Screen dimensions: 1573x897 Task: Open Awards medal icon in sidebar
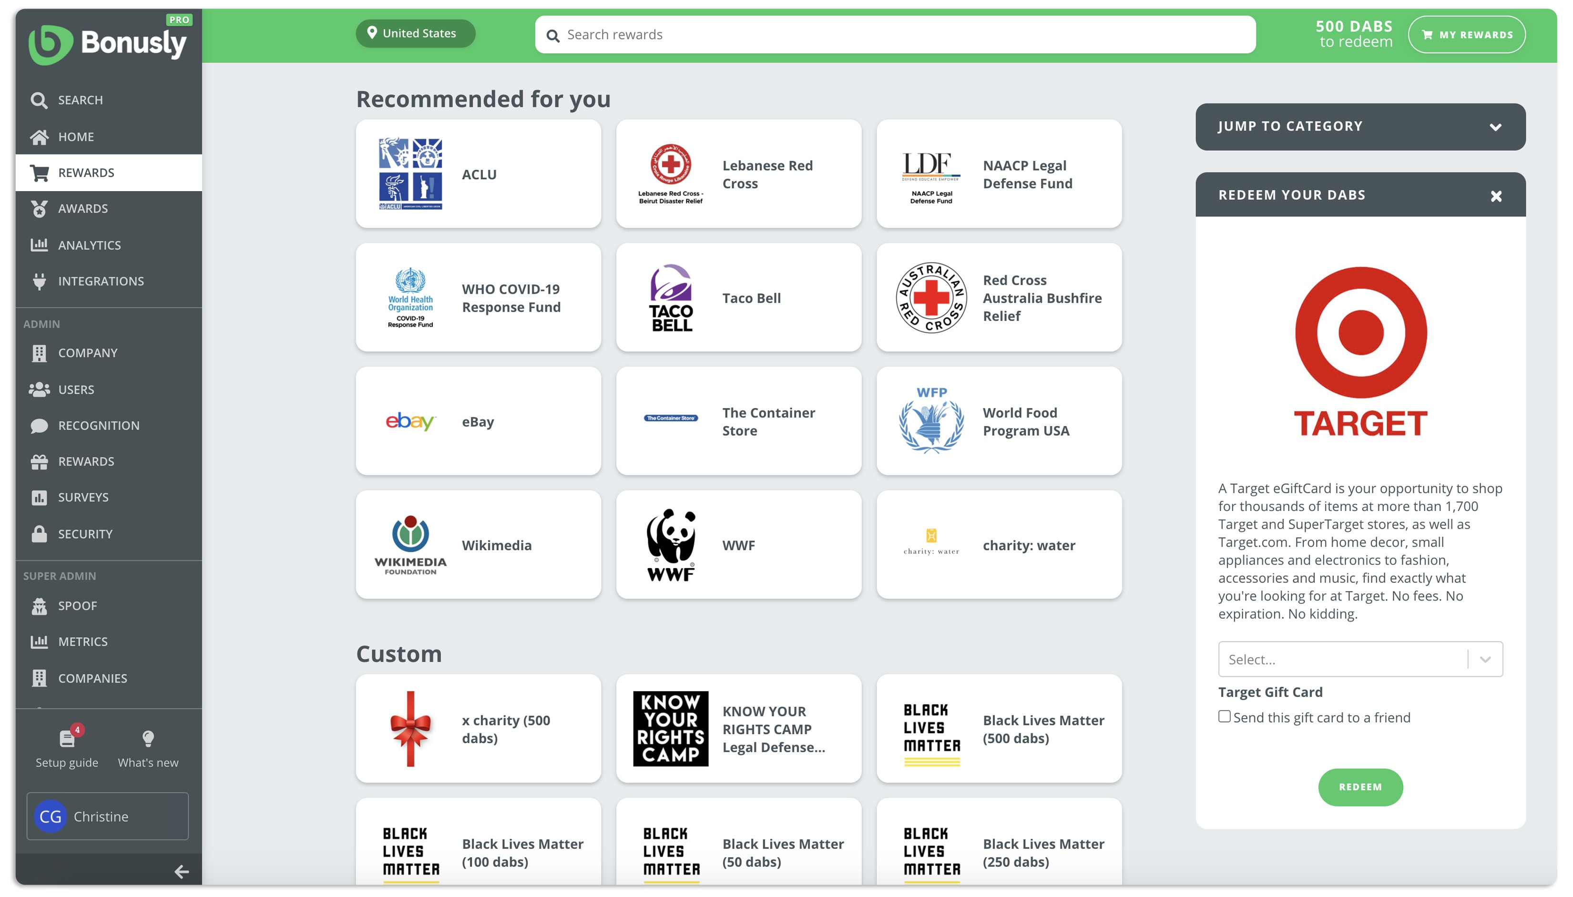40,209
